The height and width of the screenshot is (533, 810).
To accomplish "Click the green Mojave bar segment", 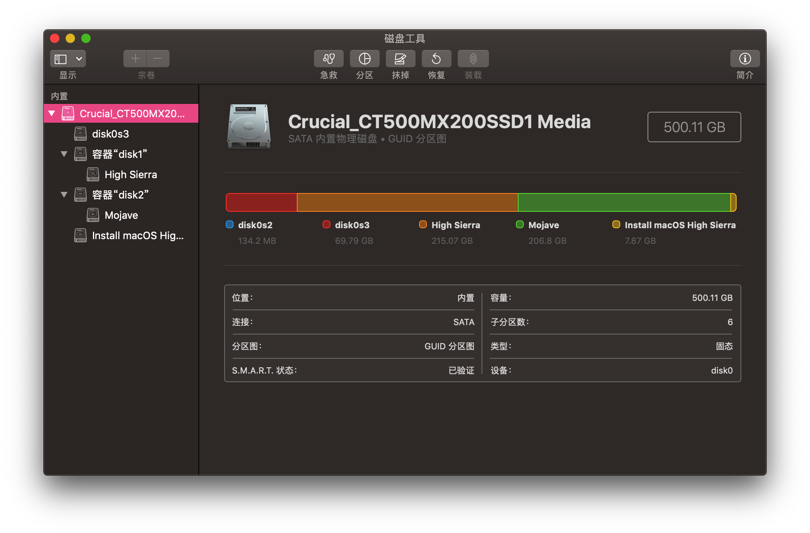I will click(x=624, y=202).
